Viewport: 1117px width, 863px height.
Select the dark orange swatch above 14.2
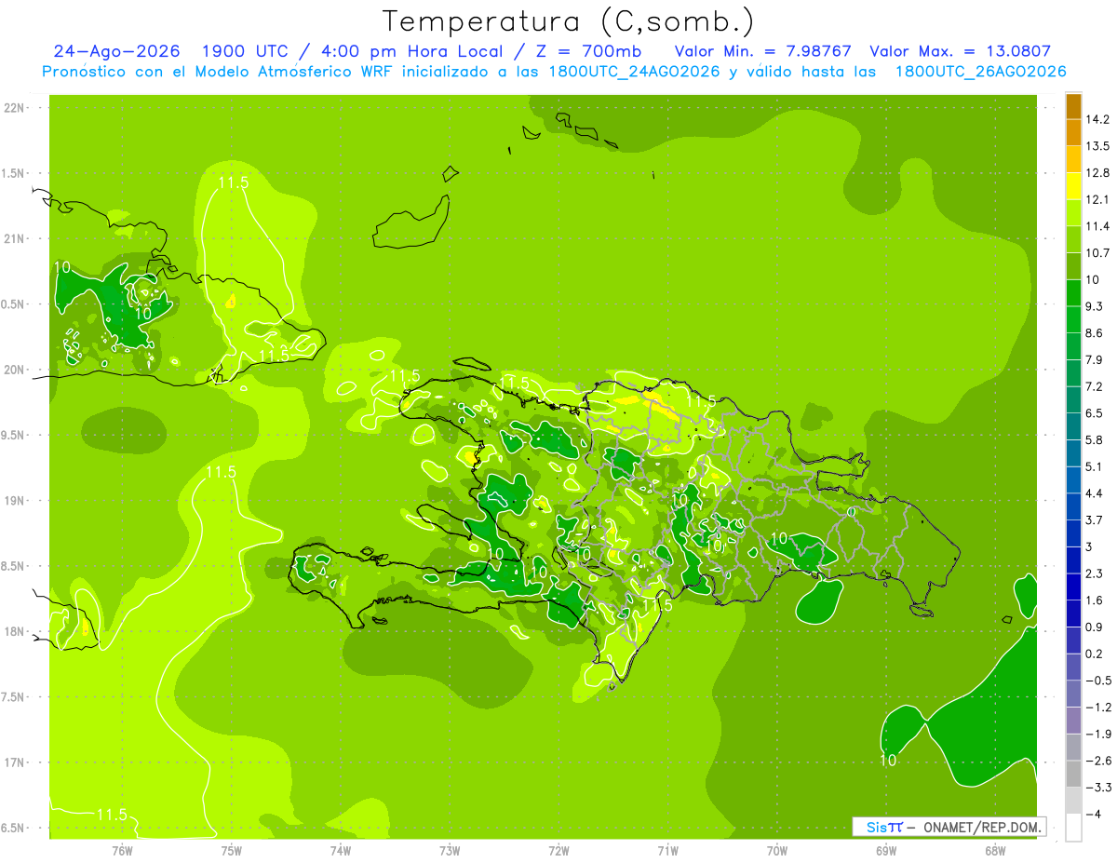[x=1073, y=106]
